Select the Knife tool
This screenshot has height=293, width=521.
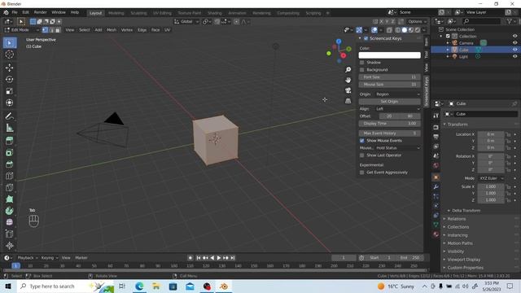[10, 188]
